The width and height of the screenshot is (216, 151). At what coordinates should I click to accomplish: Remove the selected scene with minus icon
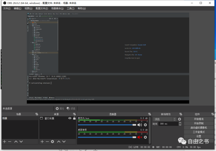10,142
